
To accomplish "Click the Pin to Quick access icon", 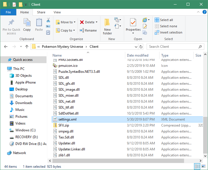I will [x=11, y=22].
